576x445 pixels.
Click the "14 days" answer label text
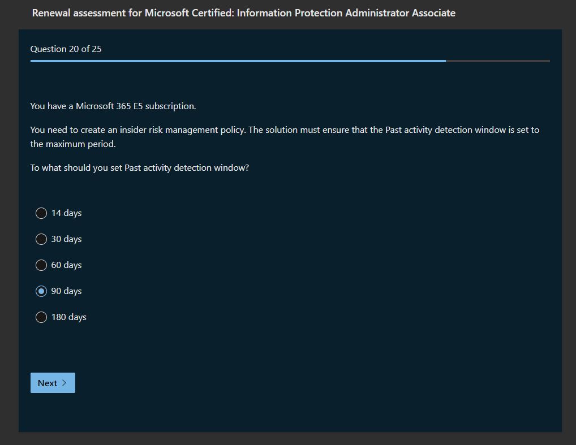[66, 213]
